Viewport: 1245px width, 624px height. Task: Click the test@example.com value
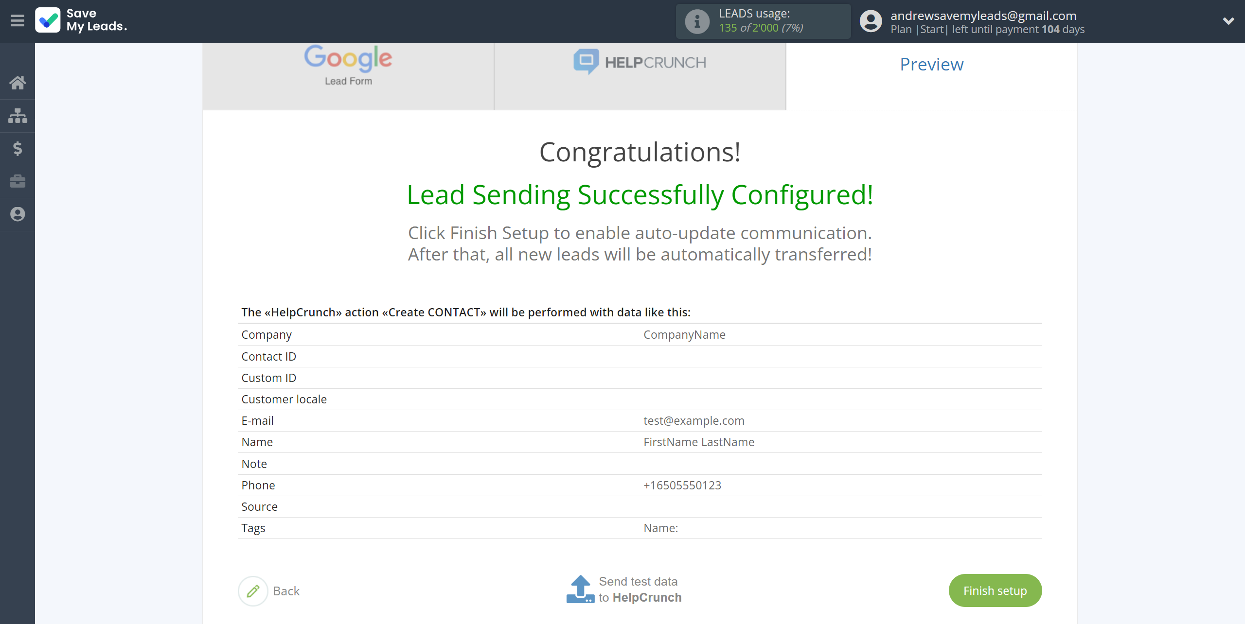click(694, 421)
